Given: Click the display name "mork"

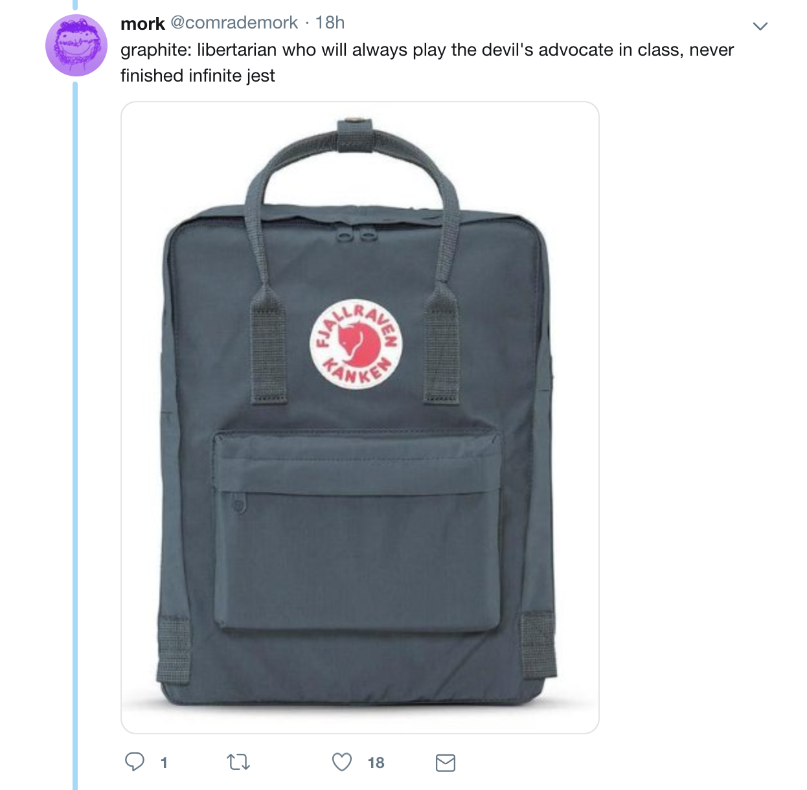Looking at the screenshot, I should [142, 23].
